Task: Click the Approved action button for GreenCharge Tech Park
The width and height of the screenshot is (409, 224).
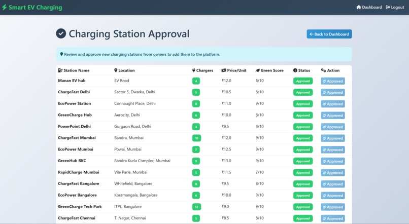Action: coord(333,207)
